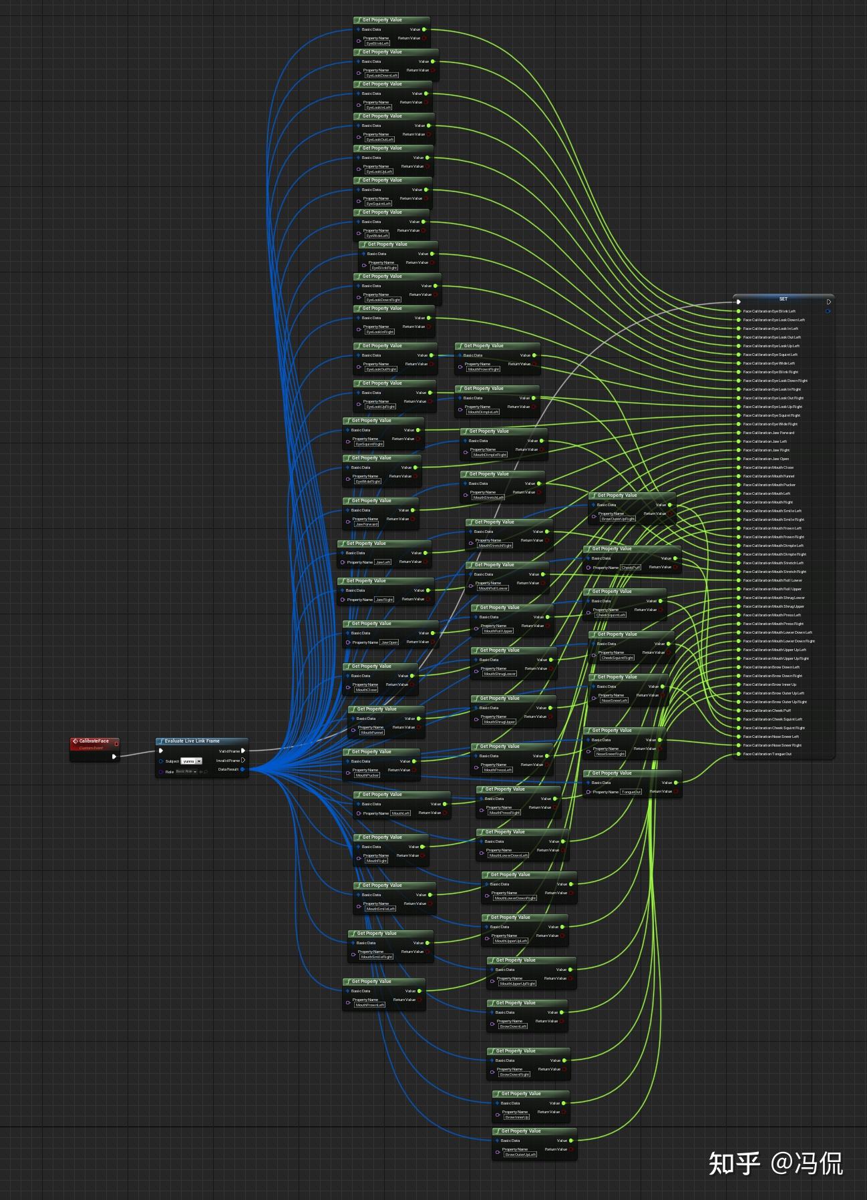Click Face Calibration Cheek Puff pin
This screenshot has width=867, height=1200.
coord(738,711)
